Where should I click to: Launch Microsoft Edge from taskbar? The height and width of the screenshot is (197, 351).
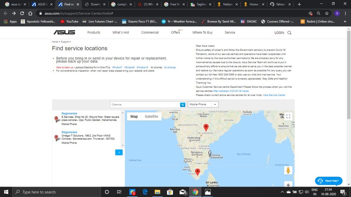click(145, 192)
